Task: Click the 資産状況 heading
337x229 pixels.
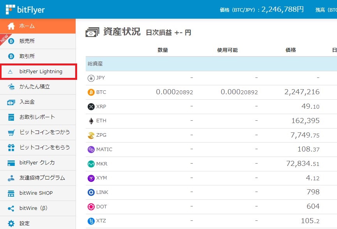Action: click(122, 32)
